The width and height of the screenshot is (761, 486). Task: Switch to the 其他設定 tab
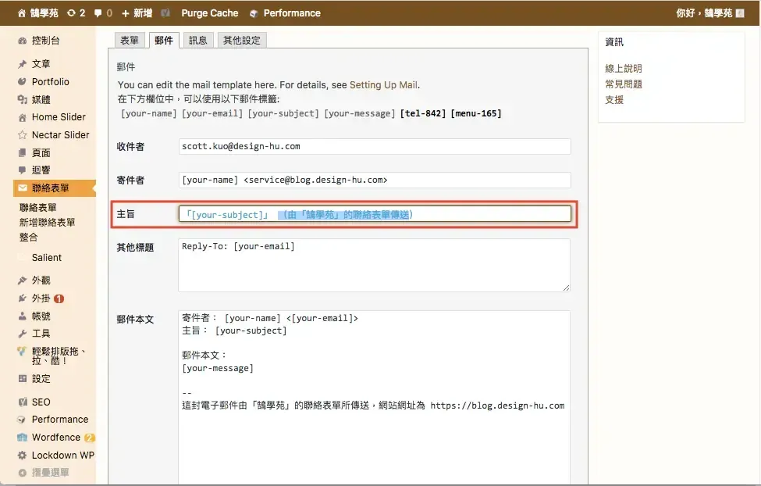tap(242, 41)
